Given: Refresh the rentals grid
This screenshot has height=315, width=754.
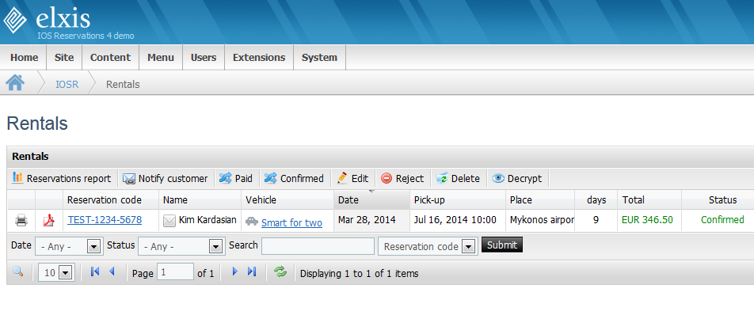Looking at the screenshot, I should [280, 271].
